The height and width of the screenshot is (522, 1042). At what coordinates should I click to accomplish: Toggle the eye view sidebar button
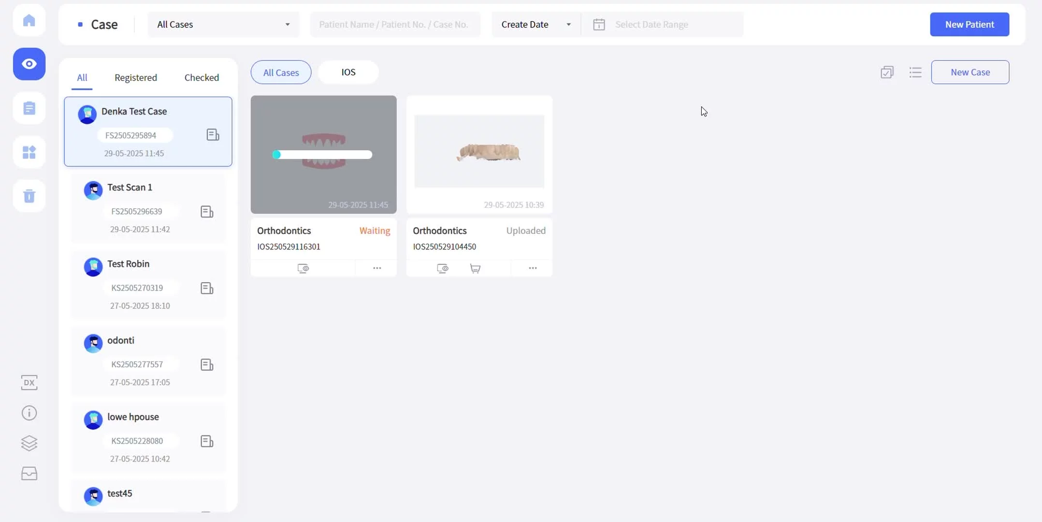pyautogui.click(x=29, y=64)
